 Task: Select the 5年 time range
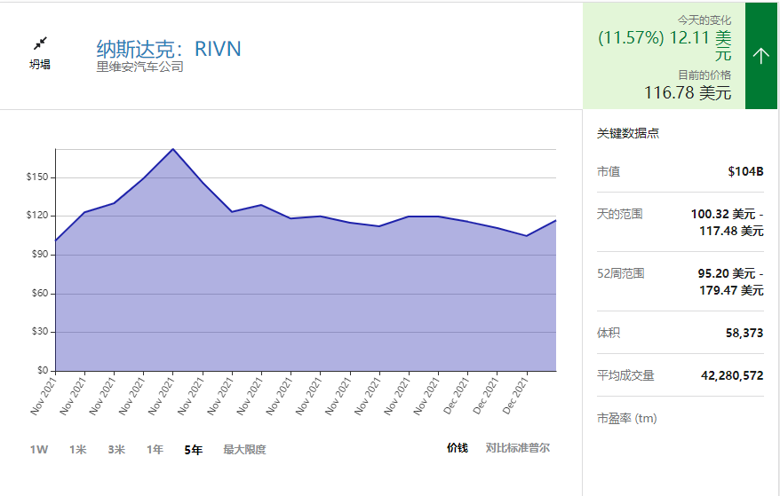tap(193, 449)
